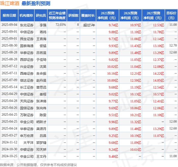This screenshot has width=178, height=167.
Task: Click accuracy value 72.03%
Action: tap(61, 25)
